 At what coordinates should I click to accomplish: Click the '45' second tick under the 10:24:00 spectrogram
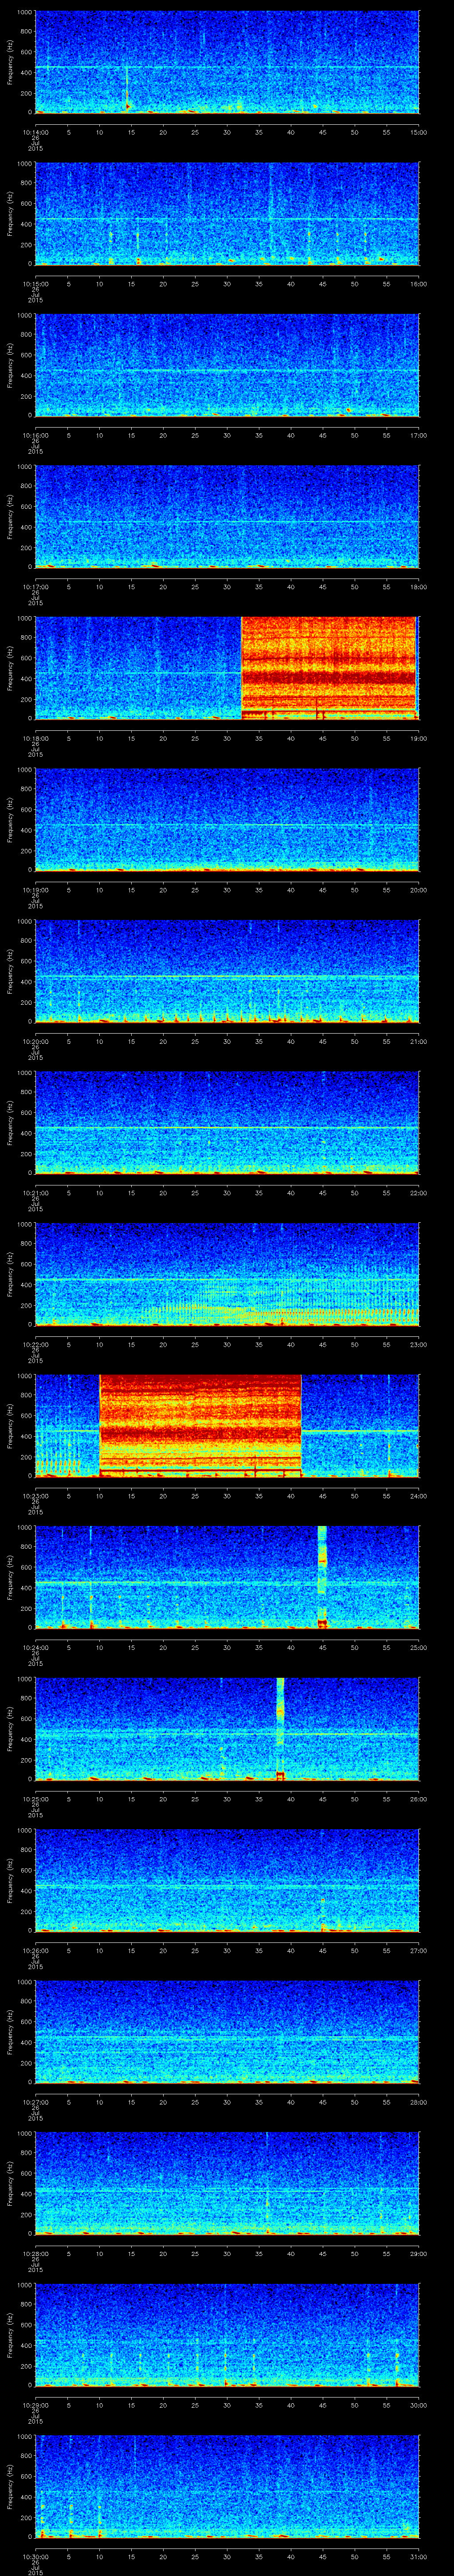coord(322,1647)
